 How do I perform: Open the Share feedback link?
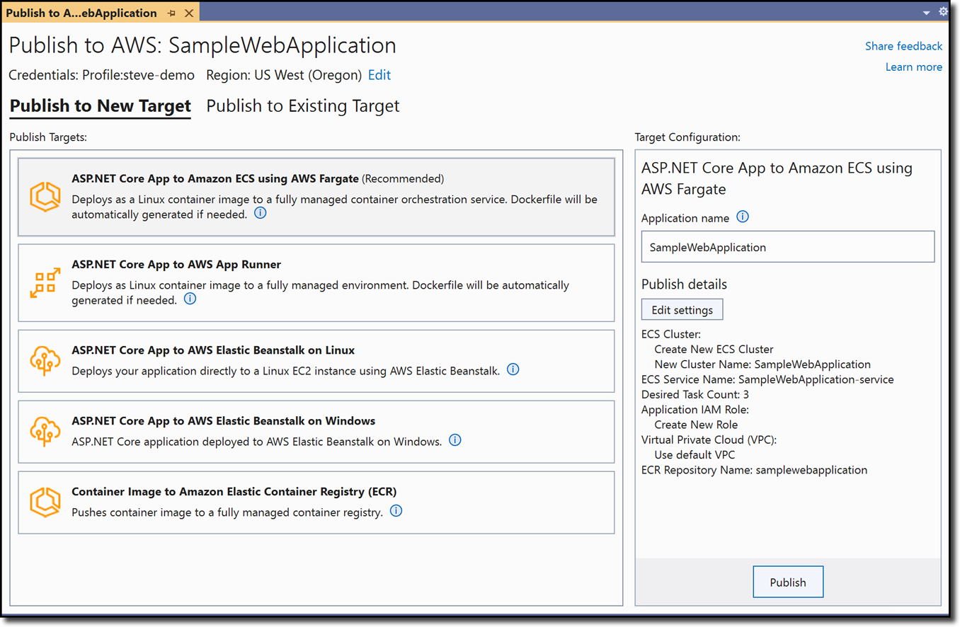pos(903,46)
